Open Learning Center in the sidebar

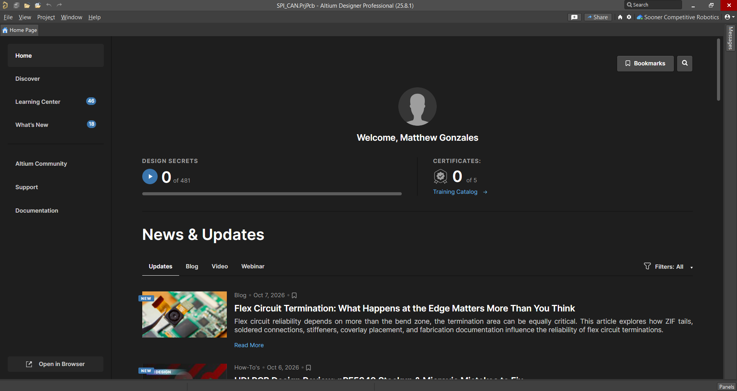[x=56, y=102]
